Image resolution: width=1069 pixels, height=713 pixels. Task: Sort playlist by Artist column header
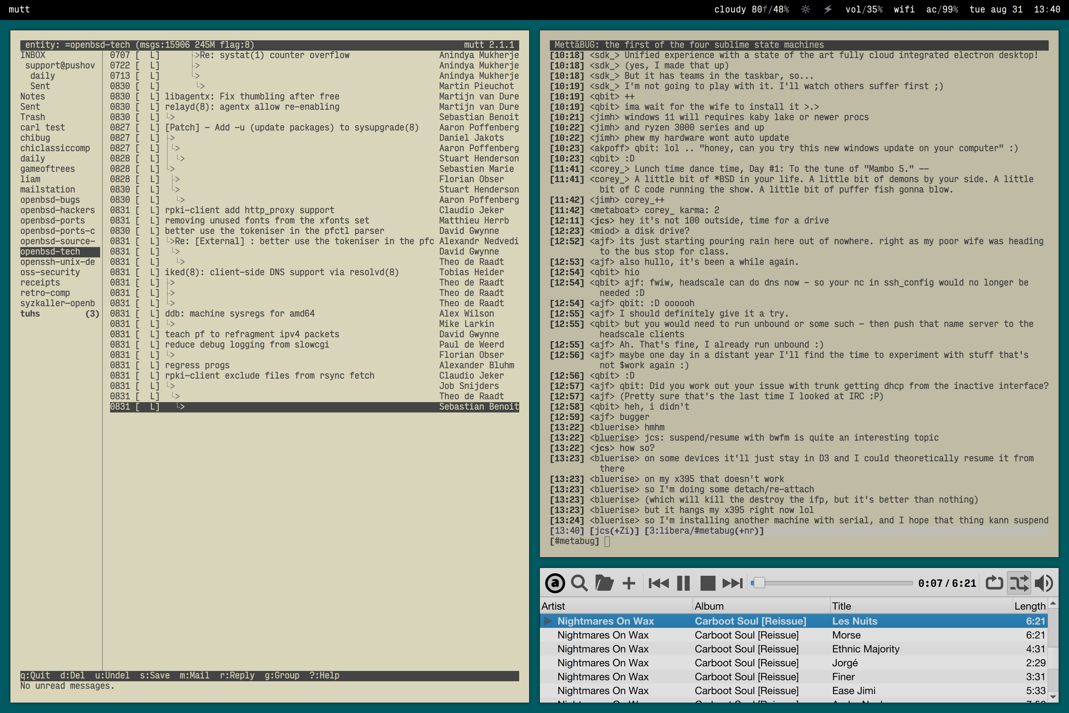point(553,606)
